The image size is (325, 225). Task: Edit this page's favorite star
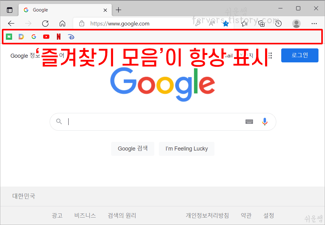pos(225,24)
